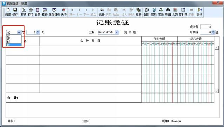Go to previous voucher with 上一 icon
The image size is (224, 127).
[x=79, y=12]
